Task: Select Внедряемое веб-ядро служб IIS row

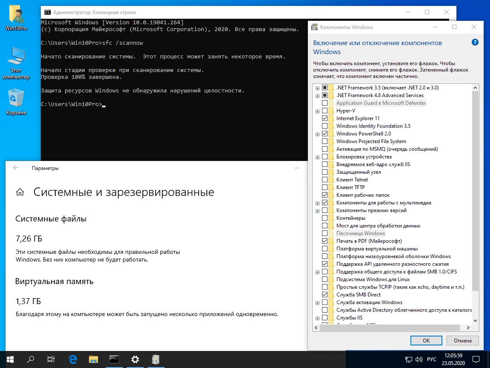Action: pos(373,164)
